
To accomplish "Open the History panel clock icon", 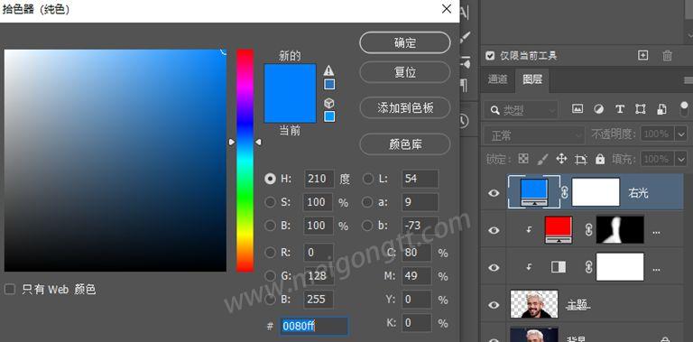I will click(x=463, y=121).
